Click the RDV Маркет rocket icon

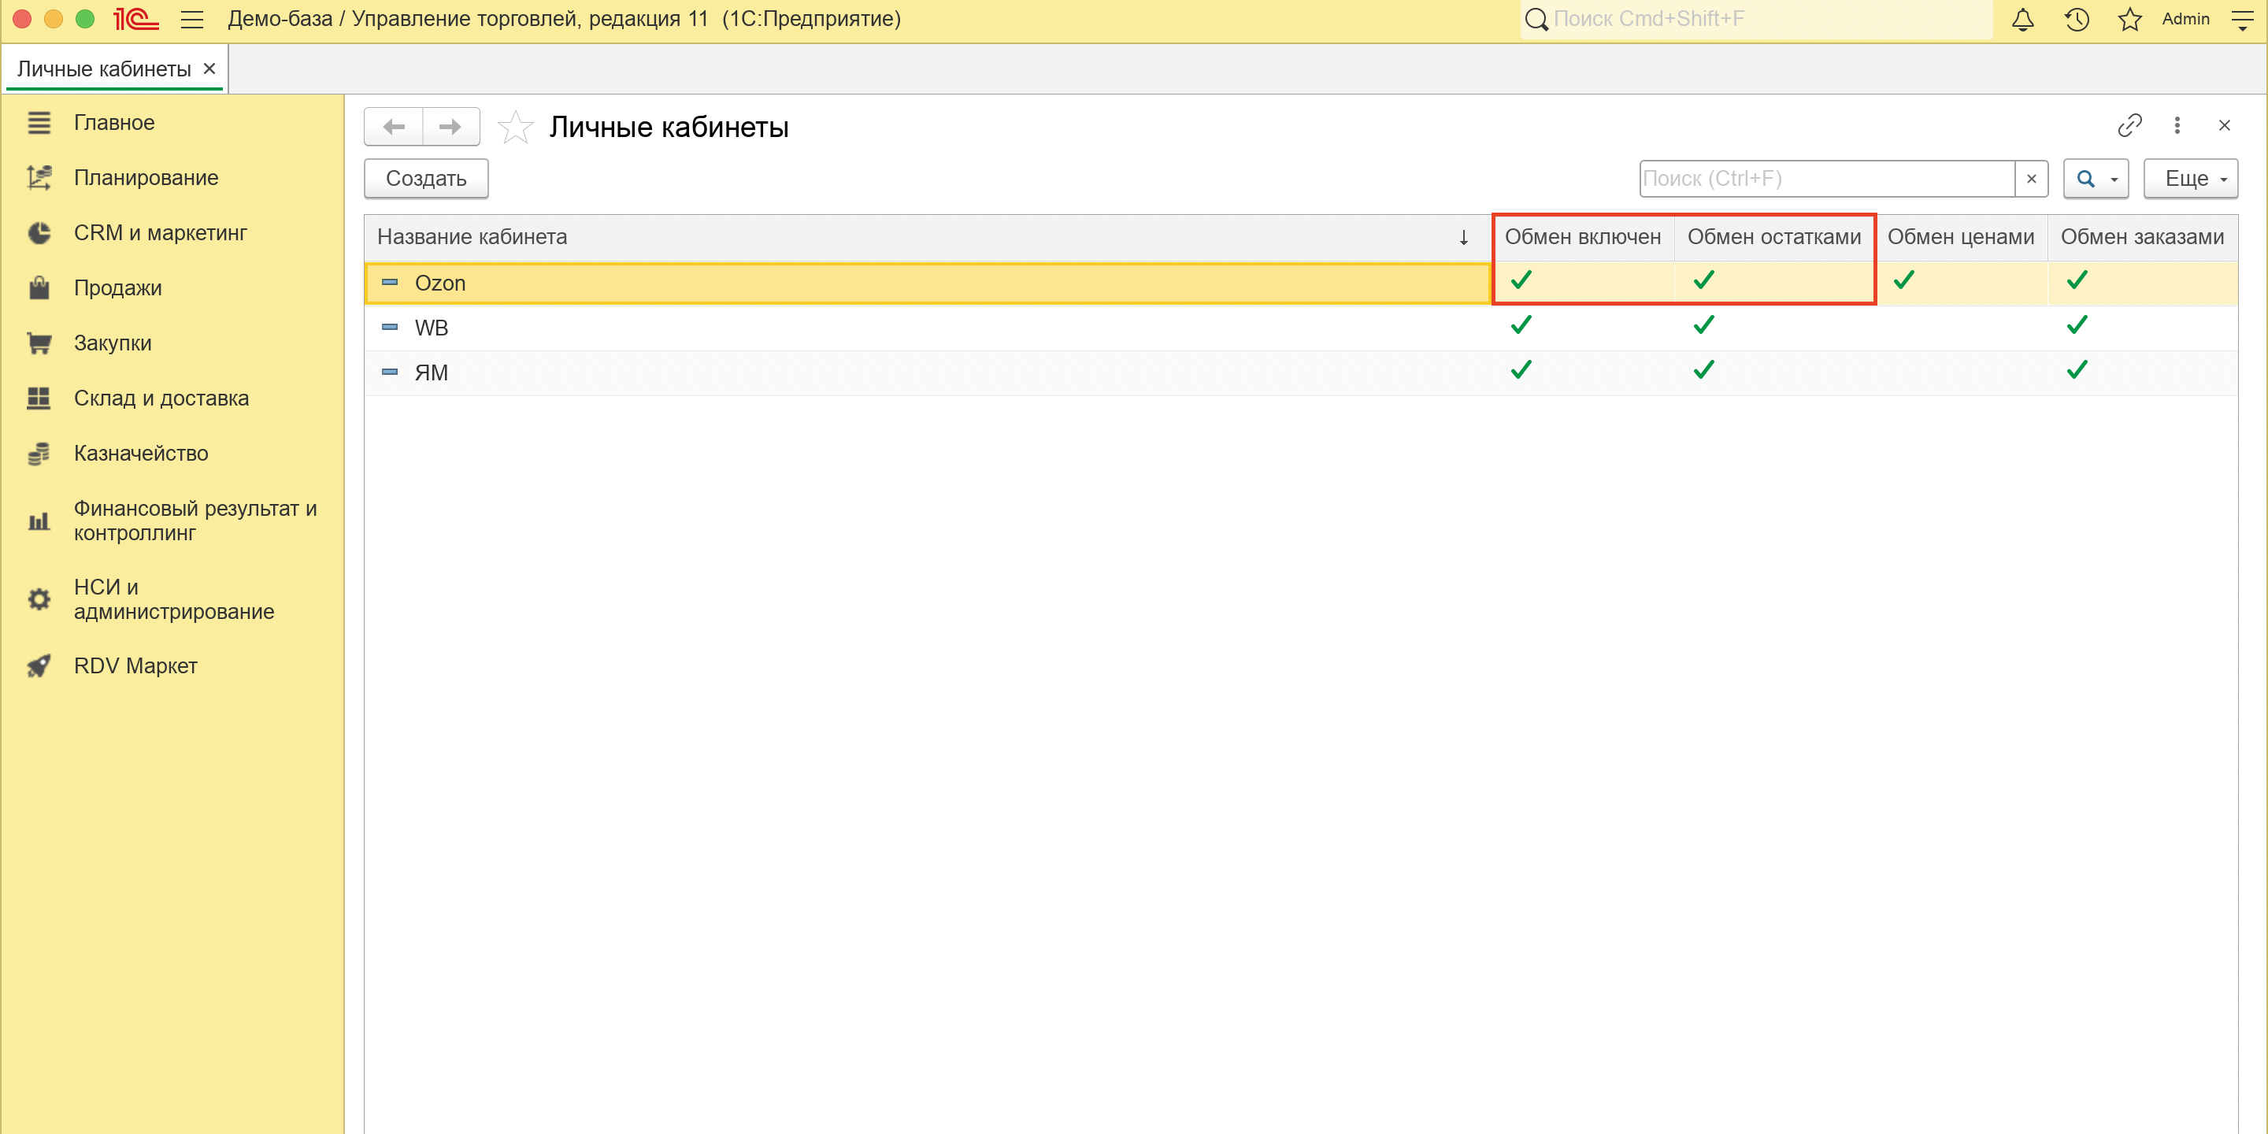[39, 665]
